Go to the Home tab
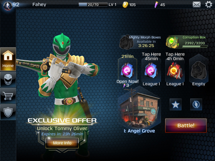The image size is (215, 161). [8, 59]
